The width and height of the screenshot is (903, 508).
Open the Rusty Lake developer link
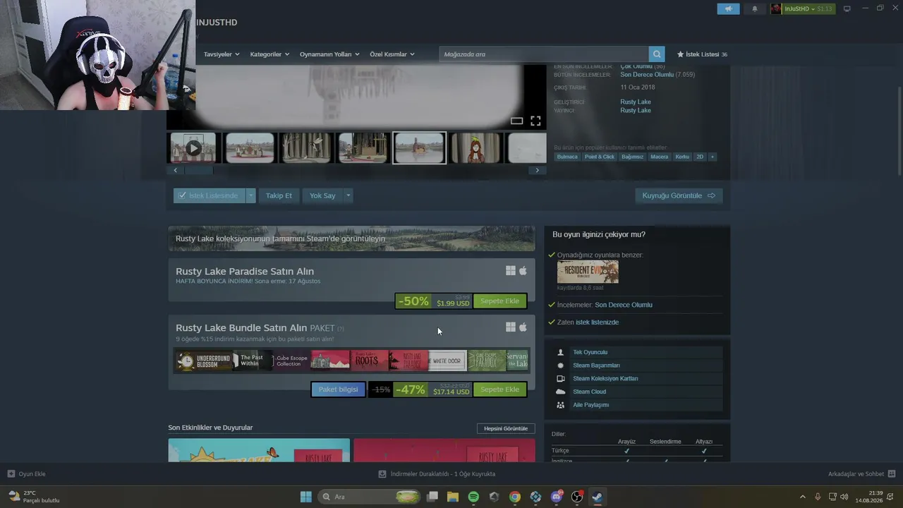pos(636,102)
